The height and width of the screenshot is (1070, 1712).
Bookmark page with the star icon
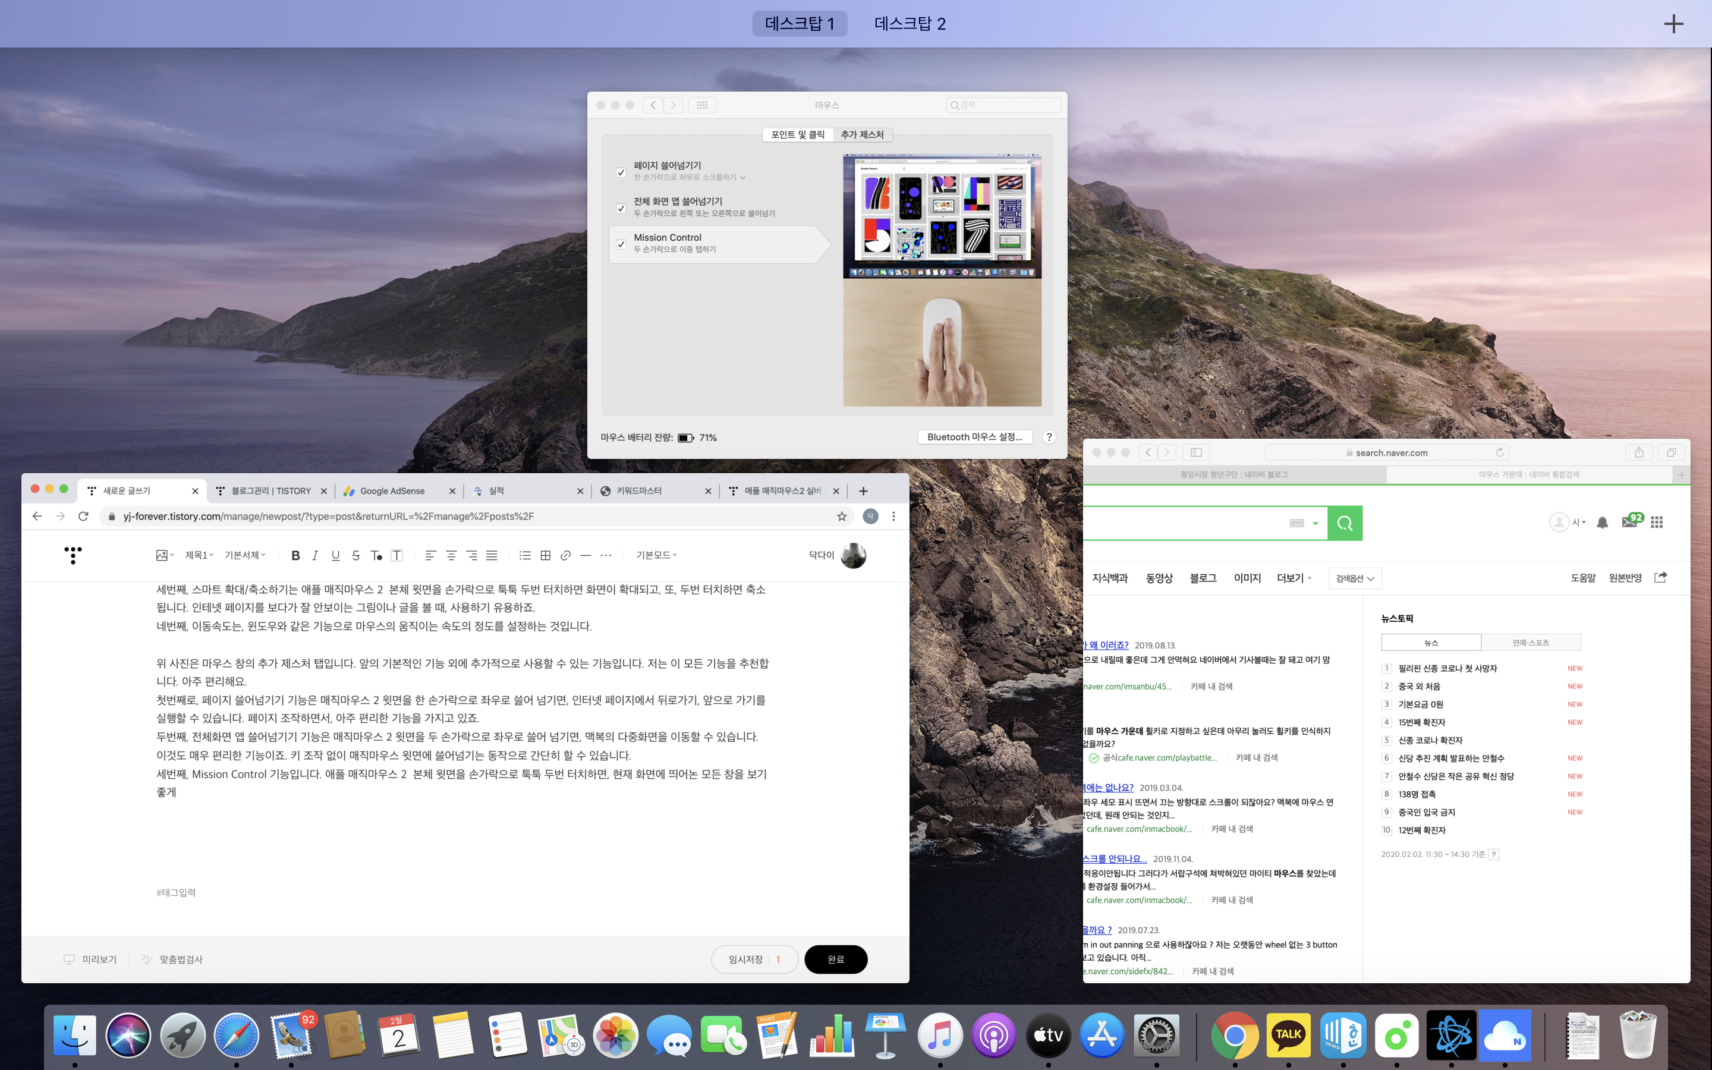pos(842,517)
